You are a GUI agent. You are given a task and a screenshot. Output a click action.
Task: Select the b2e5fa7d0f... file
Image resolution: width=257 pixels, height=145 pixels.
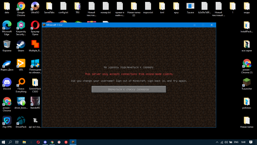[204, 8]
